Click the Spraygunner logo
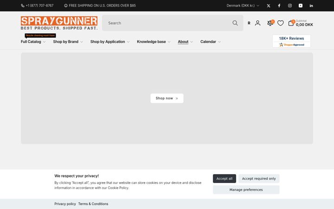 59,23
